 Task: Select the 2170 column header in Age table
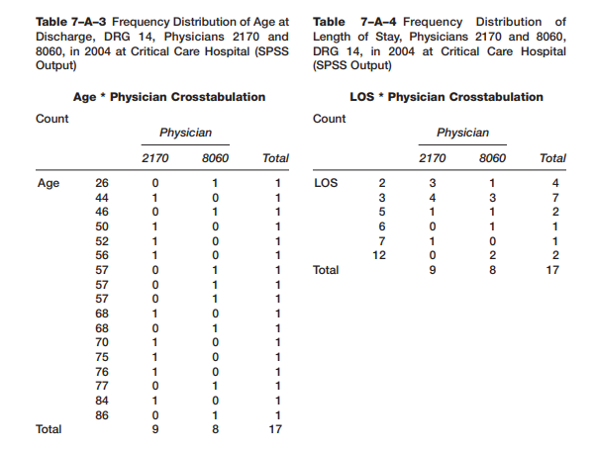pyautogui.click(x=155, y=158)
